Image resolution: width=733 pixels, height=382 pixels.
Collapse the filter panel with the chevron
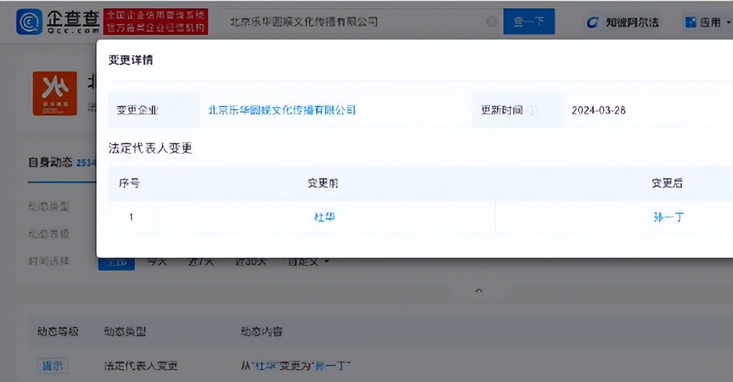(479, 290)
